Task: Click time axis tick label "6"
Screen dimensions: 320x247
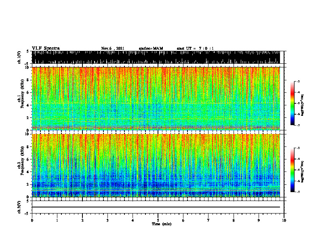Action: (x=183, y=220)
